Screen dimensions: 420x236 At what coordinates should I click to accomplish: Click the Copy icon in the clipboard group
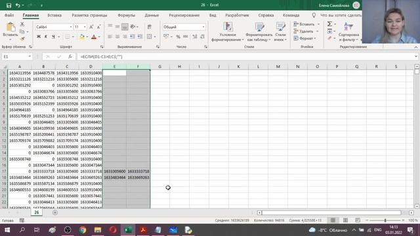[x=22, y=31]
